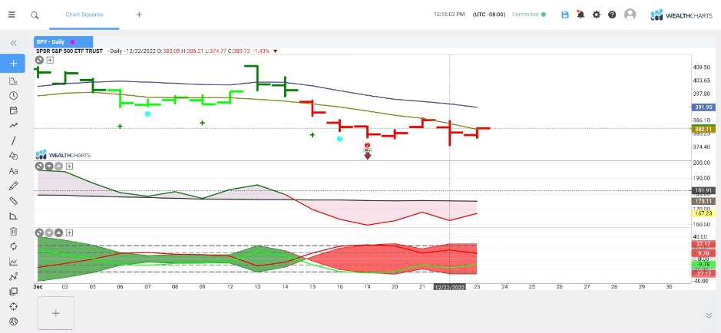Expand middle indicator panel plus box

pos(69,166)
